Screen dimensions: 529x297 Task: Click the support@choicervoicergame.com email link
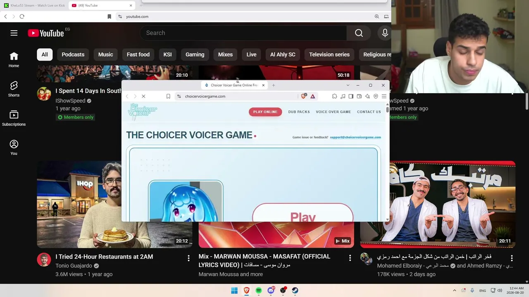coord(355,137)
